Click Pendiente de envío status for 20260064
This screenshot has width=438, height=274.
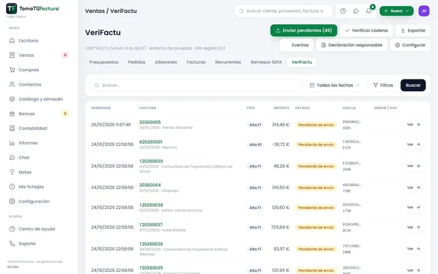point(315,188)
